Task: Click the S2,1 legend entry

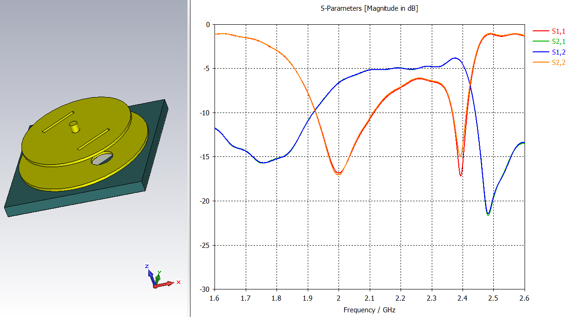Action: (549, 42)
